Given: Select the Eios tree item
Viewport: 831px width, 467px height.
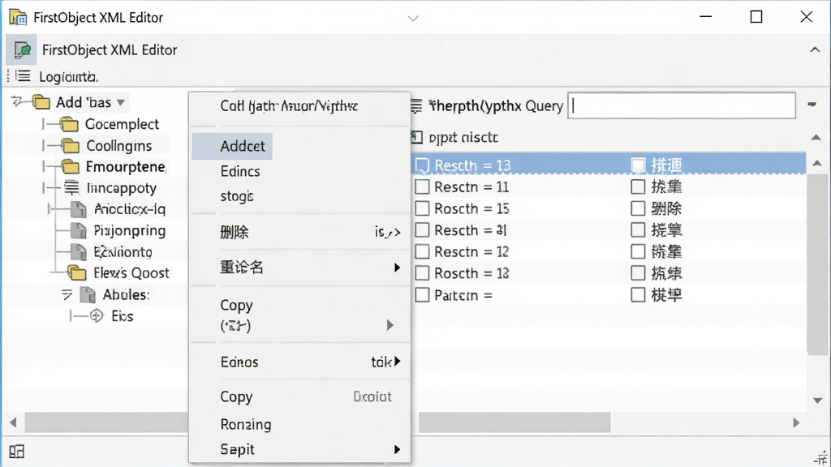Looking at the screenshot, I should [x=123, y=316].
